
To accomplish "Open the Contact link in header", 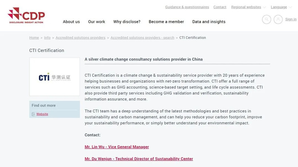I will (x=220, y=7).
